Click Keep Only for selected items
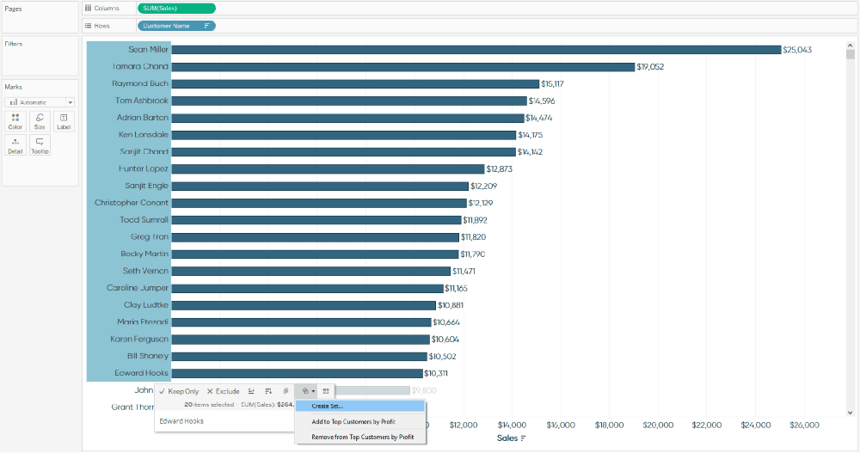The image size is (860, 453). click(x=179, y=391)
